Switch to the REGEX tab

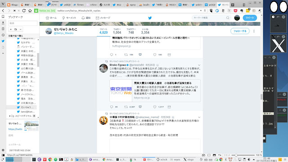coord(171,5)
